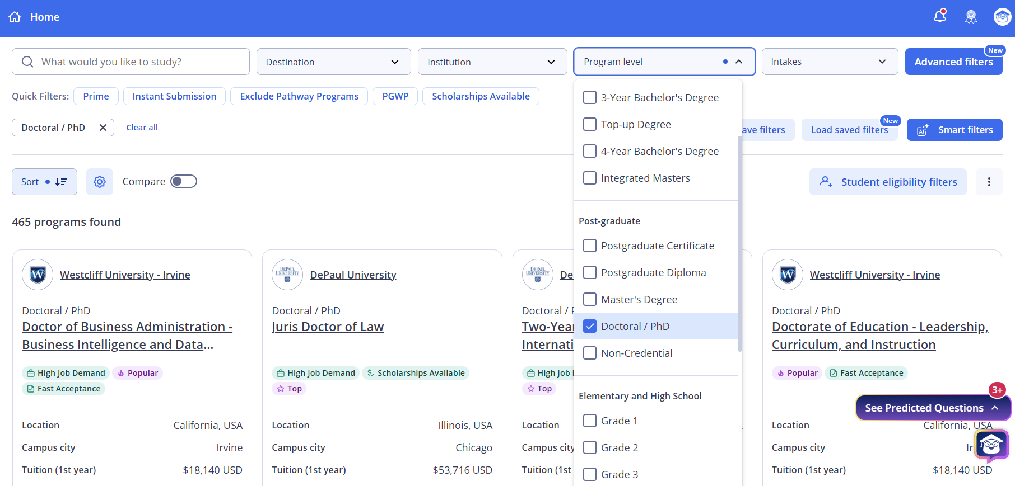
Task: Open Doctorate of Education program link
Action: pos(880,336)
